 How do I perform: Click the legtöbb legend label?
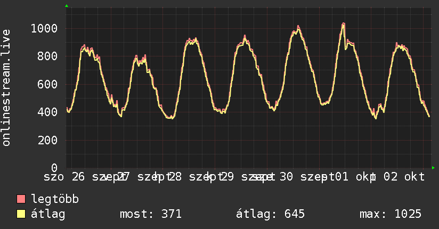[55, 199]
